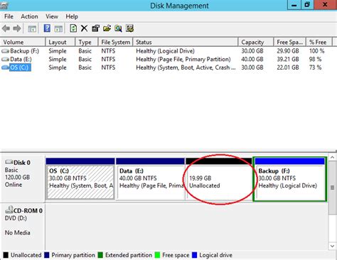
Task: Click the Refresh toolbar icon
Action: click(73, 28)
